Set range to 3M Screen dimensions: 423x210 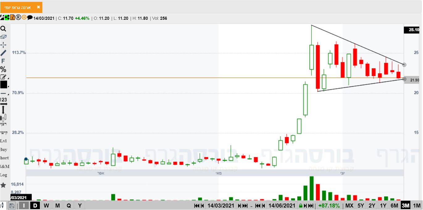pos(405,206)
